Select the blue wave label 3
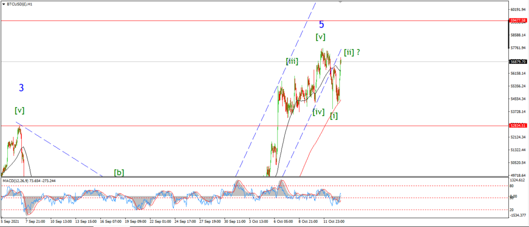Viewport: 529px width, 227px height. pyautogui.click(x=21, y=88)
